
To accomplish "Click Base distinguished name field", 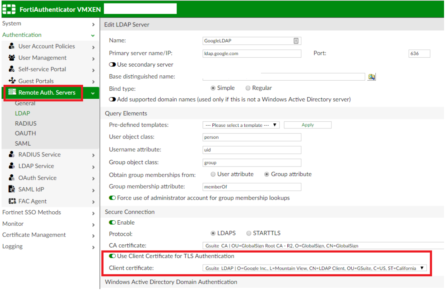I will point(283,77).
